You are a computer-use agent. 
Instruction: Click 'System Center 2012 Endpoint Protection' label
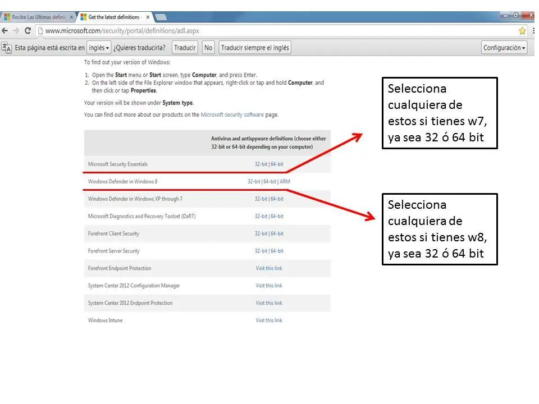tap(130, 303)
